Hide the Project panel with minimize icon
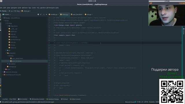185x104 pixels. (x=46, y=14)
